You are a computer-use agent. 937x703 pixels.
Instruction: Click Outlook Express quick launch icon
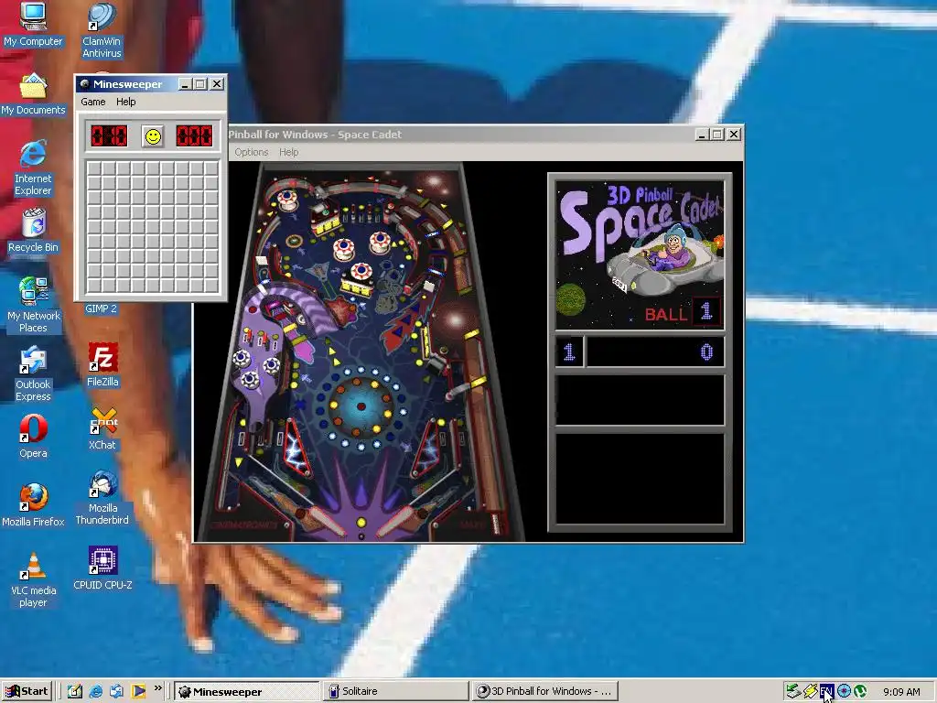click(x=117, y=692)
